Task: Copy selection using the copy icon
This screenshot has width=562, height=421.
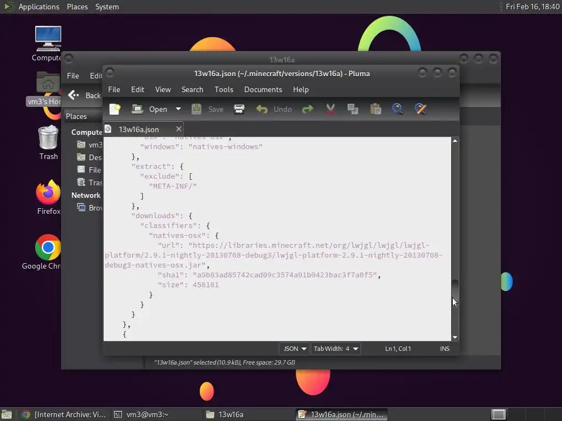Action: [x=353, y=109]
